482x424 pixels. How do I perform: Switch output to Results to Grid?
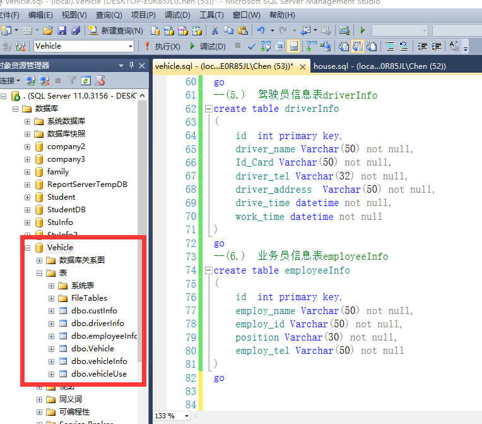click(358, 47)
